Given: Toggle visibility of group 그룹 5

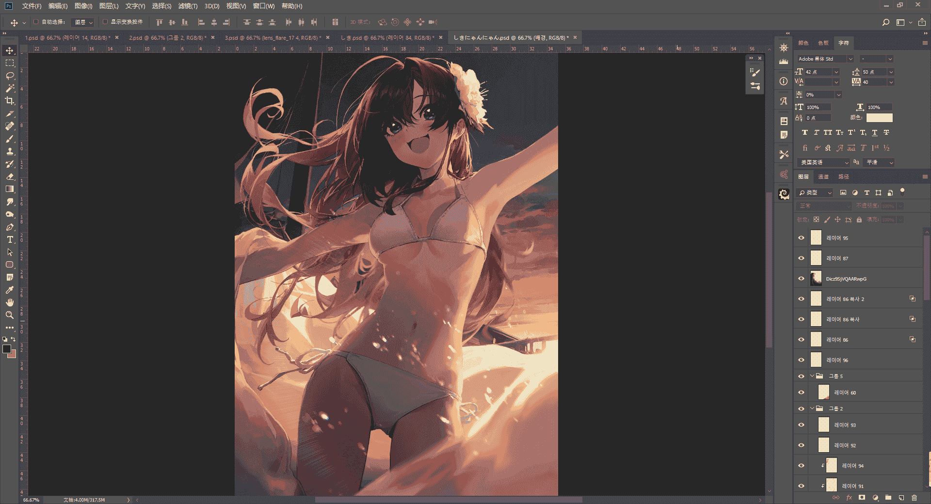Looking at the screenshot, I should [801, 376].
